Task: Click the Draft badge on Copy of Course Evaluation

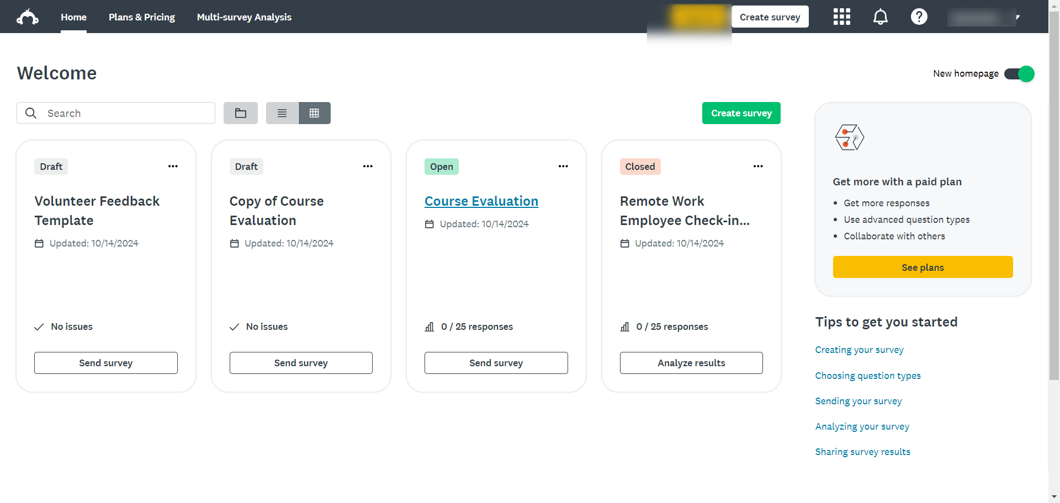Action: coord(246,167)
